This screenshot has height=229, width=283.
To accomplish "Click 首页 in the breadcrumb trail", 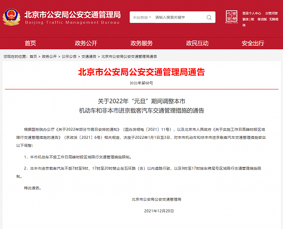I will [x=33, y=57].
